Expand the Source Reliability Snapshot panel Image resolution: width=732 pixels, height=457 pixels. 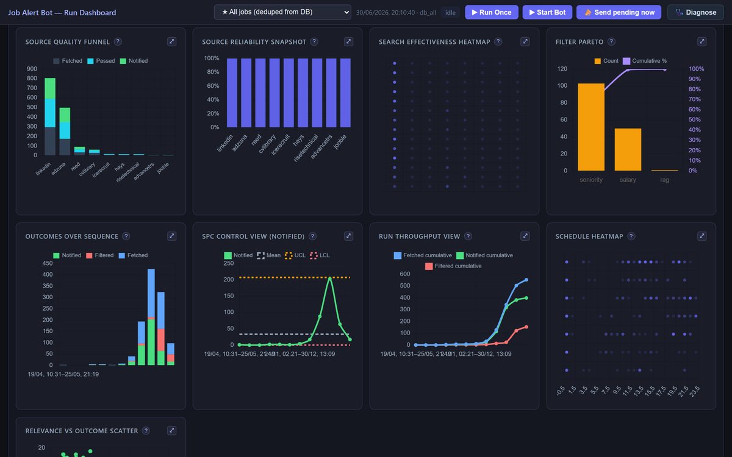[349, 42]
